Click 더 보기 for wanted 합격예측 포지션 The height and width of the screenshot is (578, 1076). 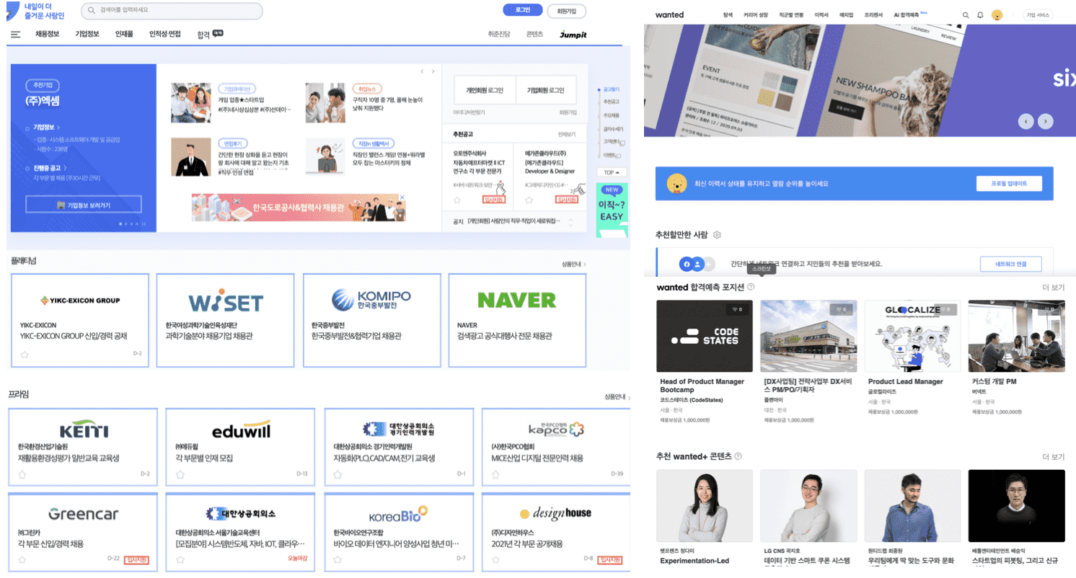(1053, 288)
